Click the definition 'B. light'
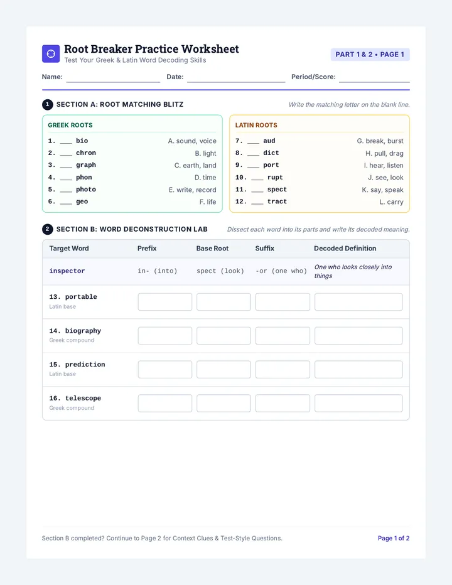 tap(205, 153)
